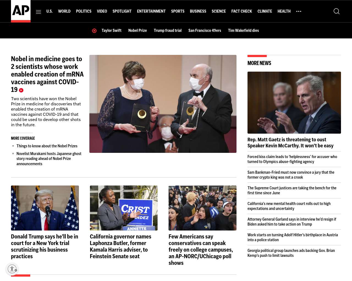Viewport: 352px width, 281px height.
Task: Open the World section
Action: tap(64, 11)
